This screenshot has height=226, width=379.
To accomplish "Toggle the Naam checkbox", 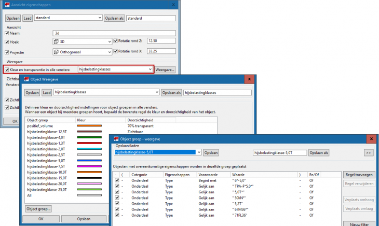I will (x=7, y=33).
